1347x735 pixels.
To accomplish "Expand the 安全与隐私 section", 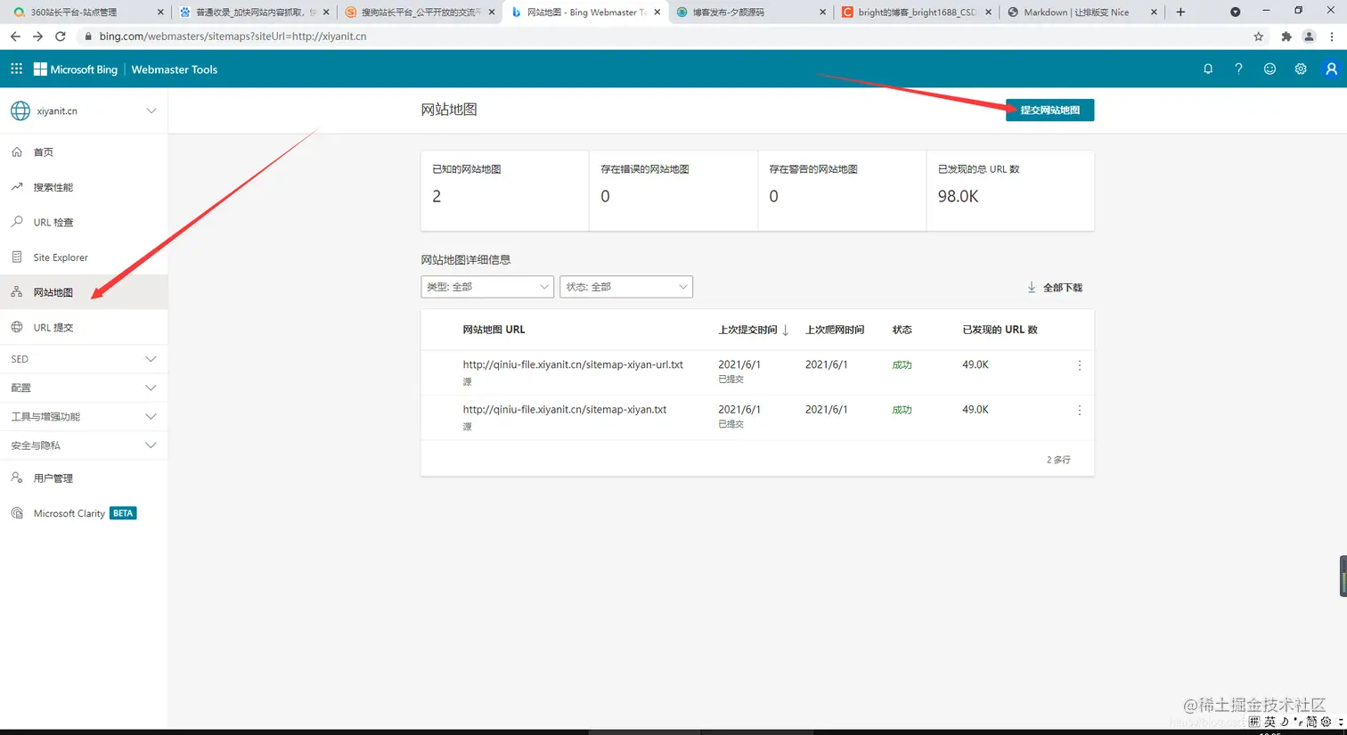I will [84, 445].
